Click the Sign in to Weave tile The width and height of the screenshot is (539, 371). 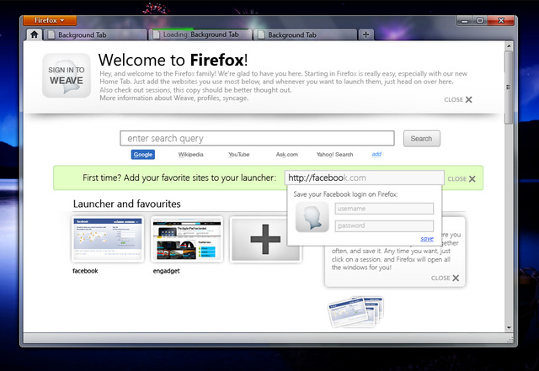(x=67, y=76)
